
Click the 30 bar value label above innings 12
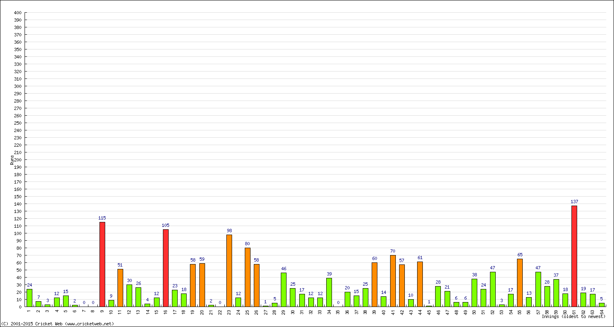click(x=129, y=280)
